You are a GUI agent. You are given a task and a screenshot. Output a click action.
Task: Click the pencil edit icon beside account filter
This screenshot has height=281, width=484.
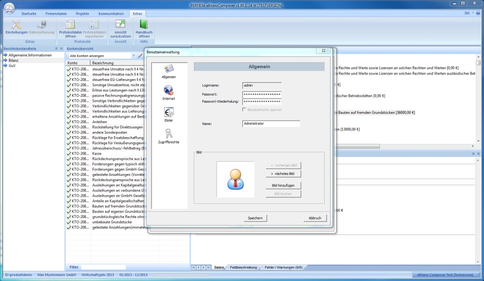(140, 56)
